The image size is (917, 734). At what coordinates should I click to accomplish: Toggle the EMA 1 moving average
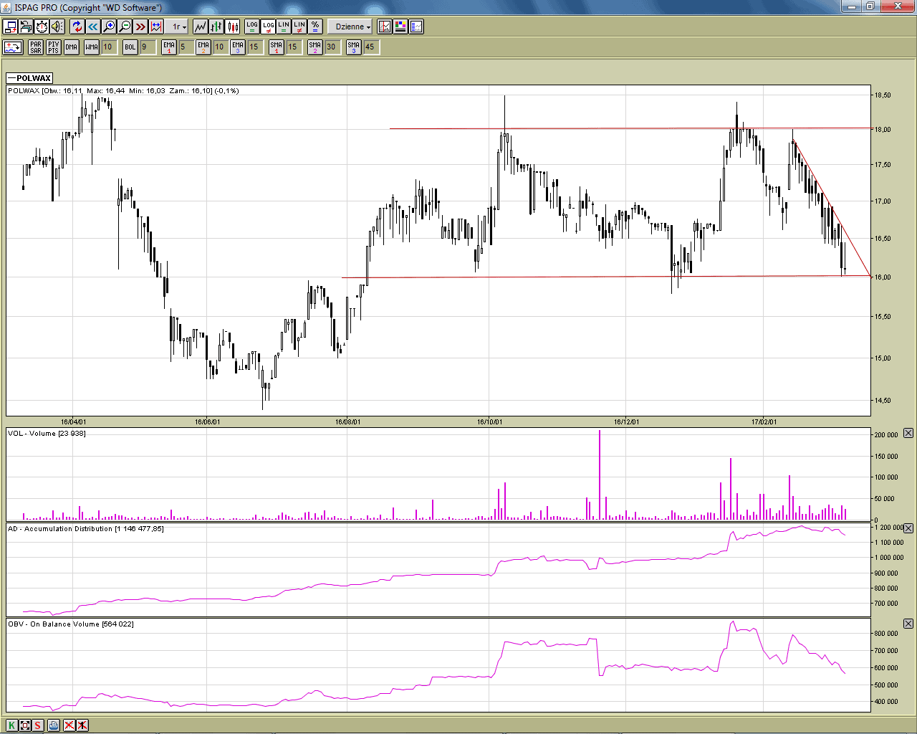tap(168, 47)
